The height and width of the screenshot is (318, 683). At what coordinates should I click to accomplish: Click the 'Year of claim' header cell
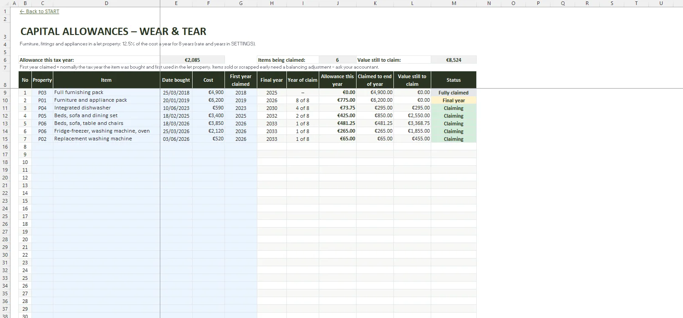(x=303, y=80)
